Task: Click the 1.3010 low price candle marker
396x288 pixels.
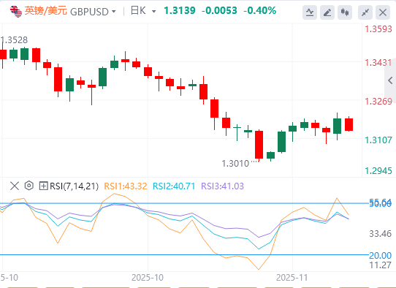Action: click(235, 164)
